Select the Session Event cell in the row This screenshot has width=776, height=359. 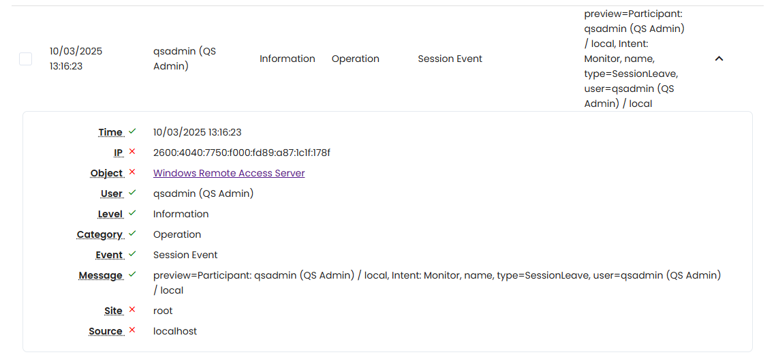450,59
